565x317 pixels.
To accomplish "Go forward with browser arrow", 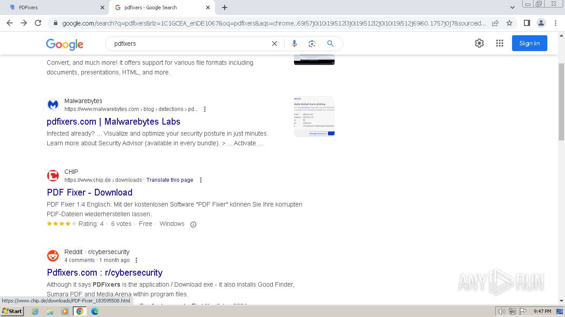I will (x=24, y=23).
